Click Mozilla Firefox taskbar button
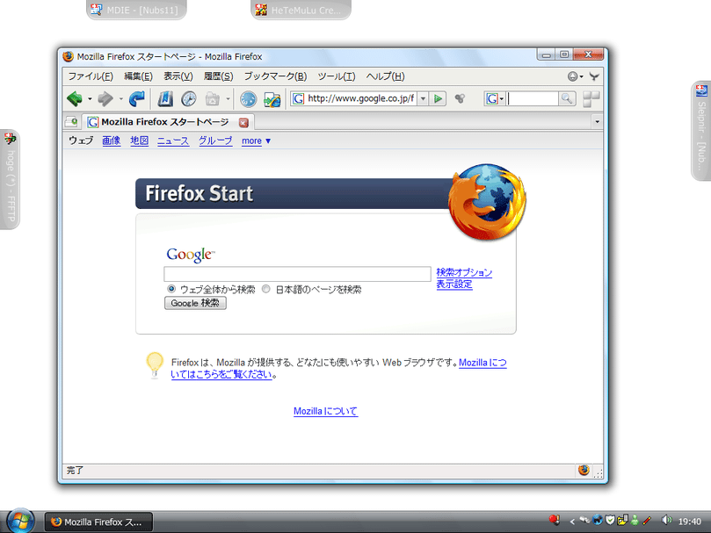 pyautogui.click(x=98, y=522)
